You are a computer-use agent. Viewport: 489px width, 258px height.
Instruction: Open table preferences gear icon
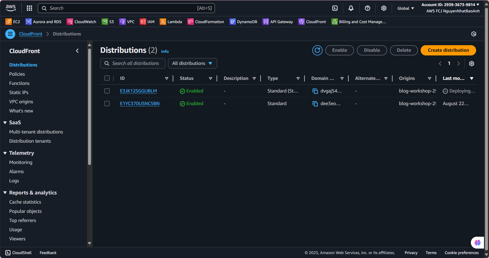click(471, 64)
